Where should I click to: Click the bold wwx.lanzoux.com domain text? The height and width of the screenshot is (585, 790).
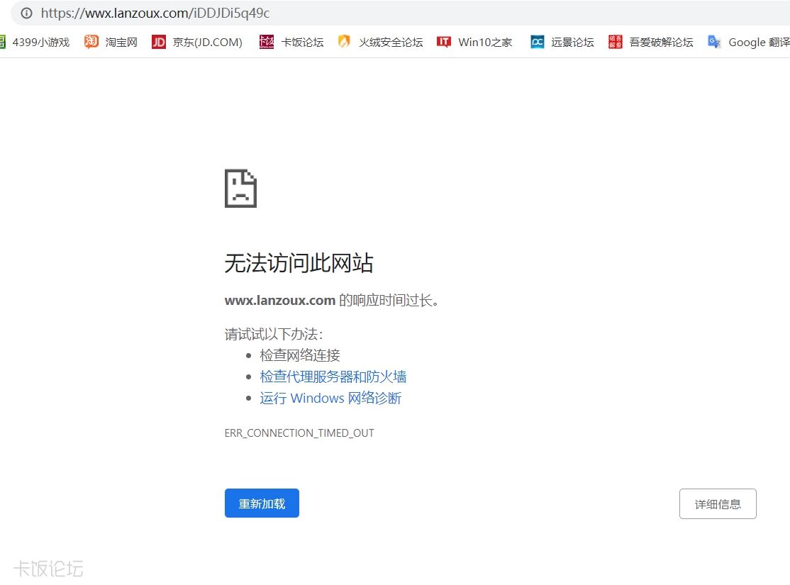click(x=279, y=300)
